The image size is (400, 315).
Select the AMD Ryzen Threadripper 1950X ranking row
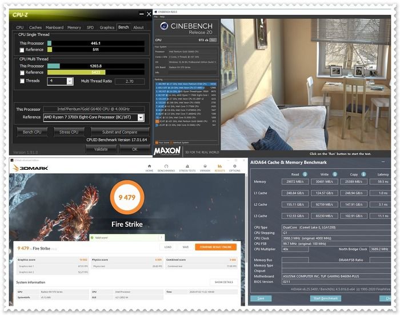click(186, 91)
